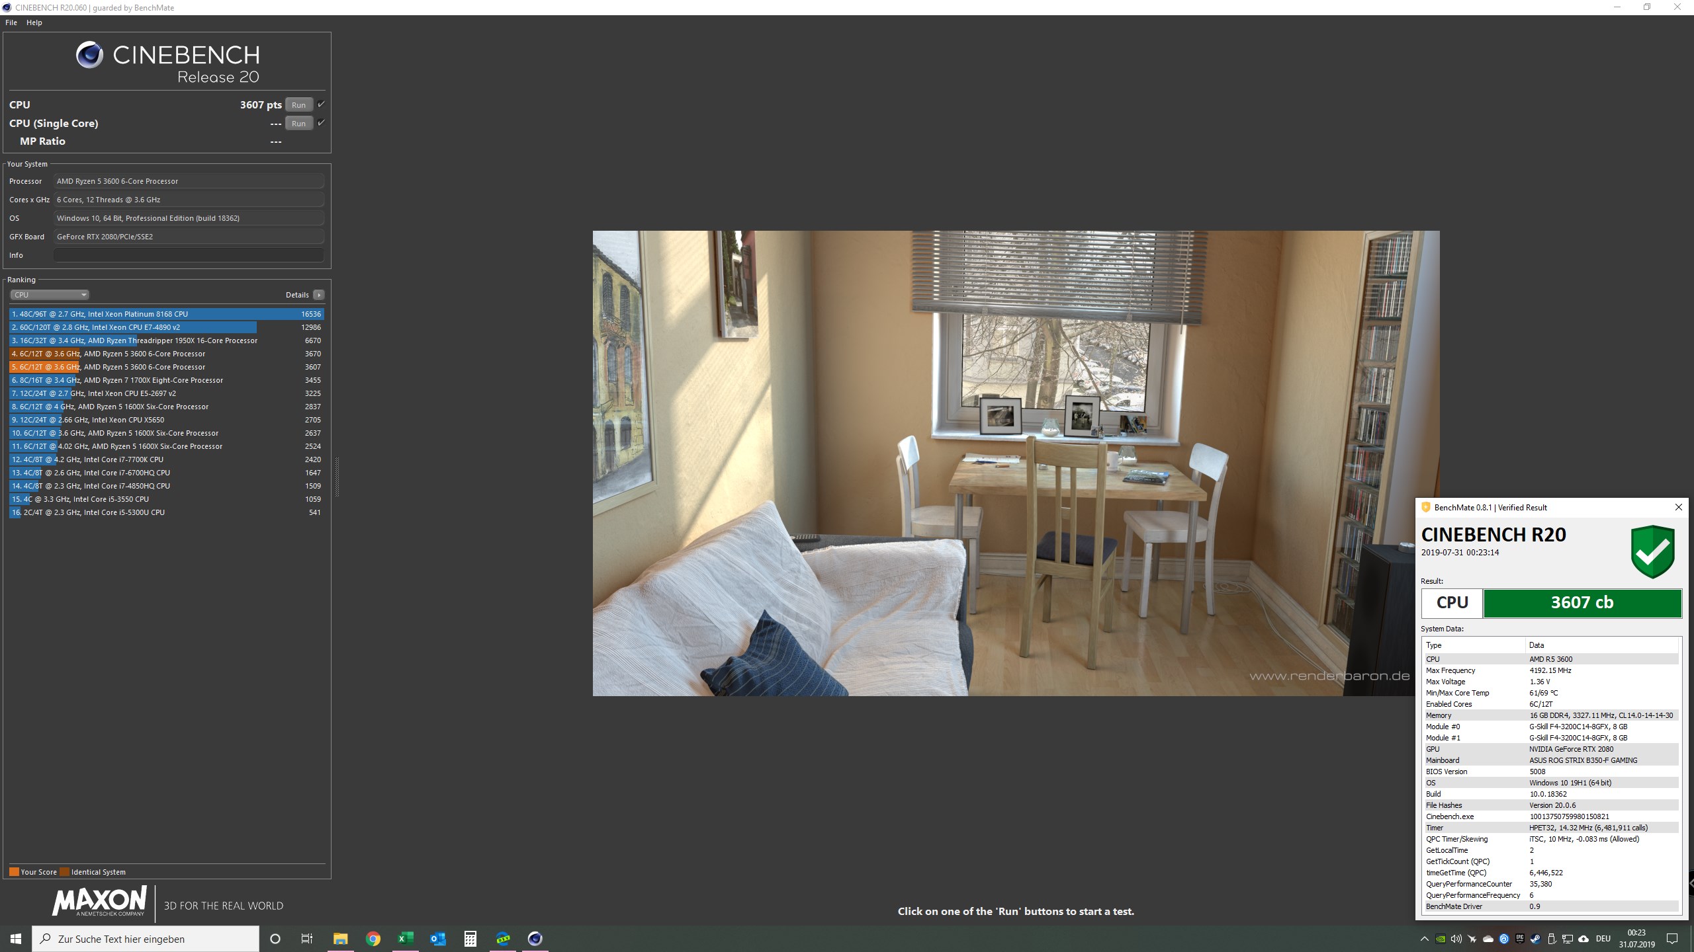Click the BenchMate green verified shield icon
This screenshot has height=952, width=1694.
[1653, 552]
